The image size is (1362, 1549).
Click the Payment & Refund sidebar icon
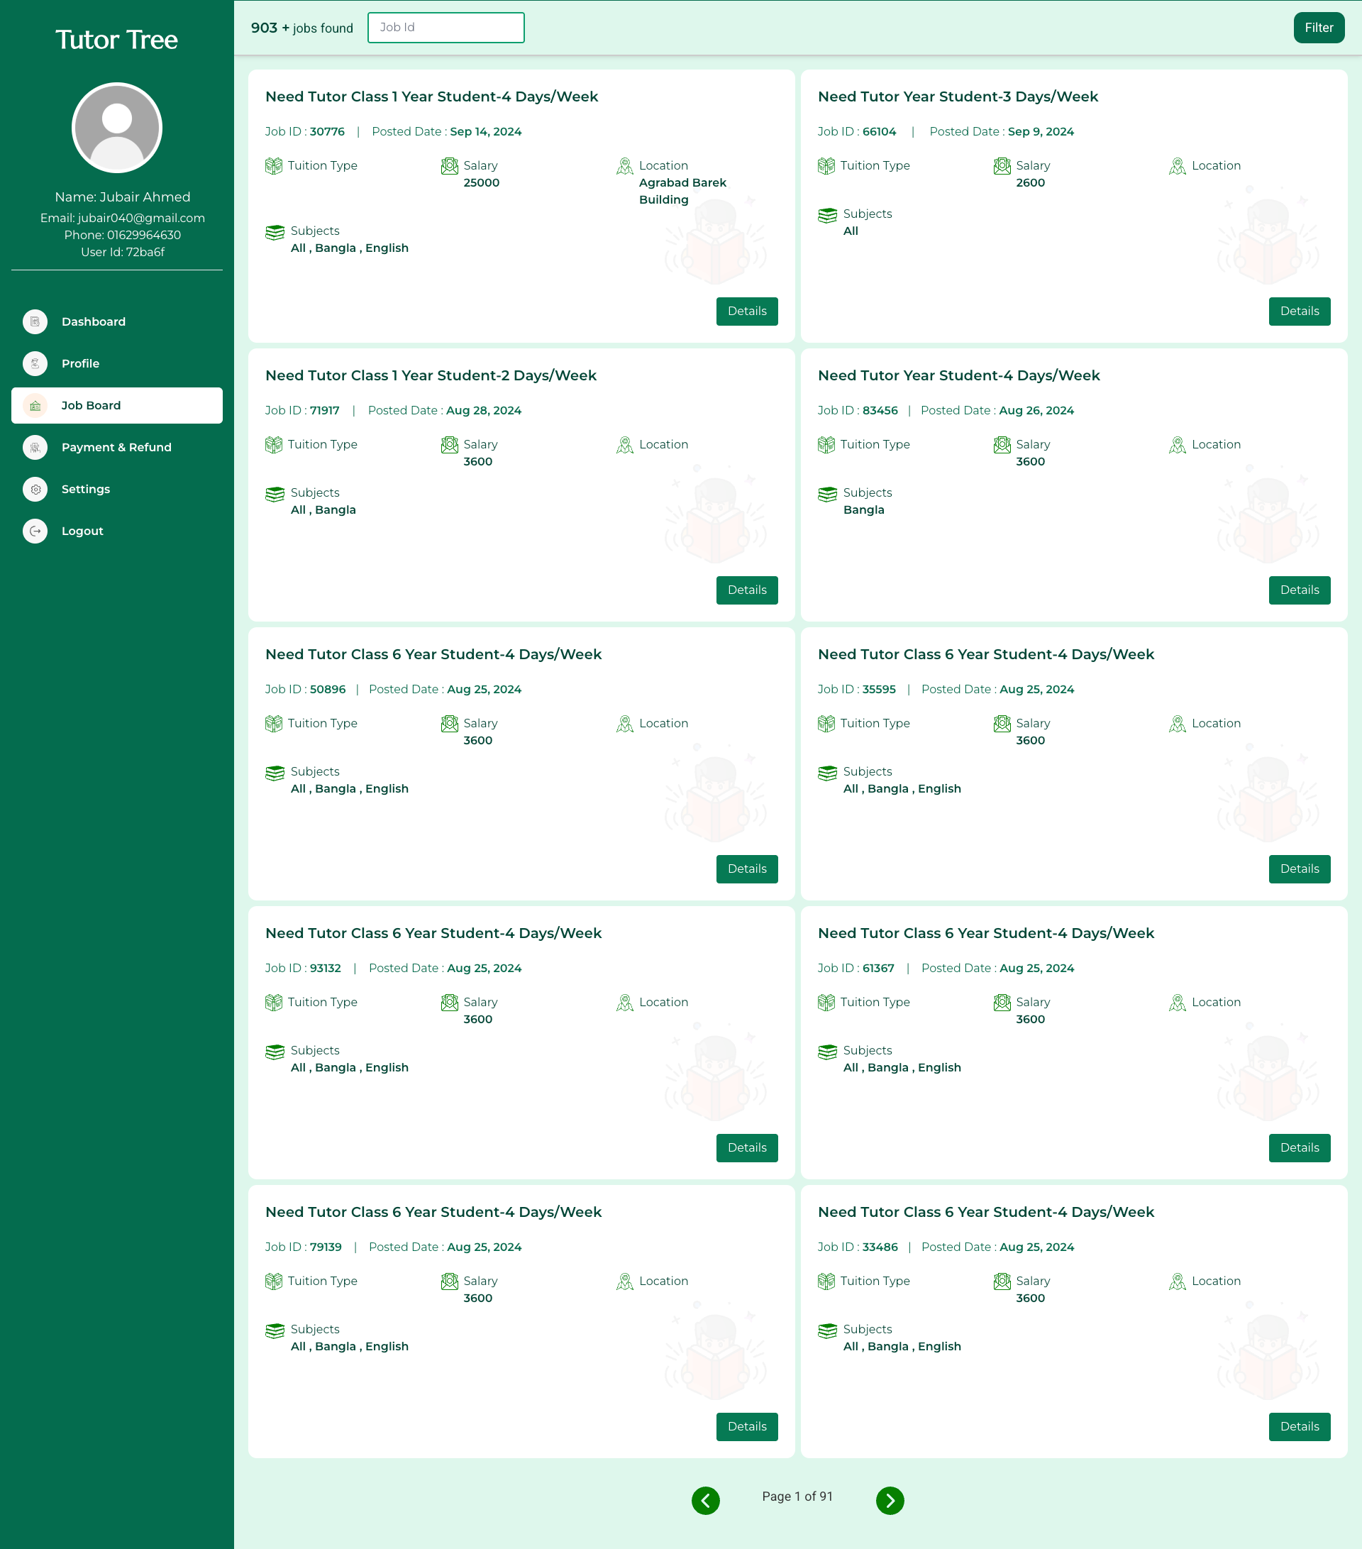point(35,447)
